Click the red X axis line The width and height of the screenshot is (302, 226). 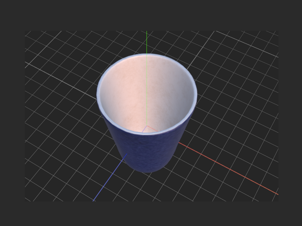click(228, 168)
